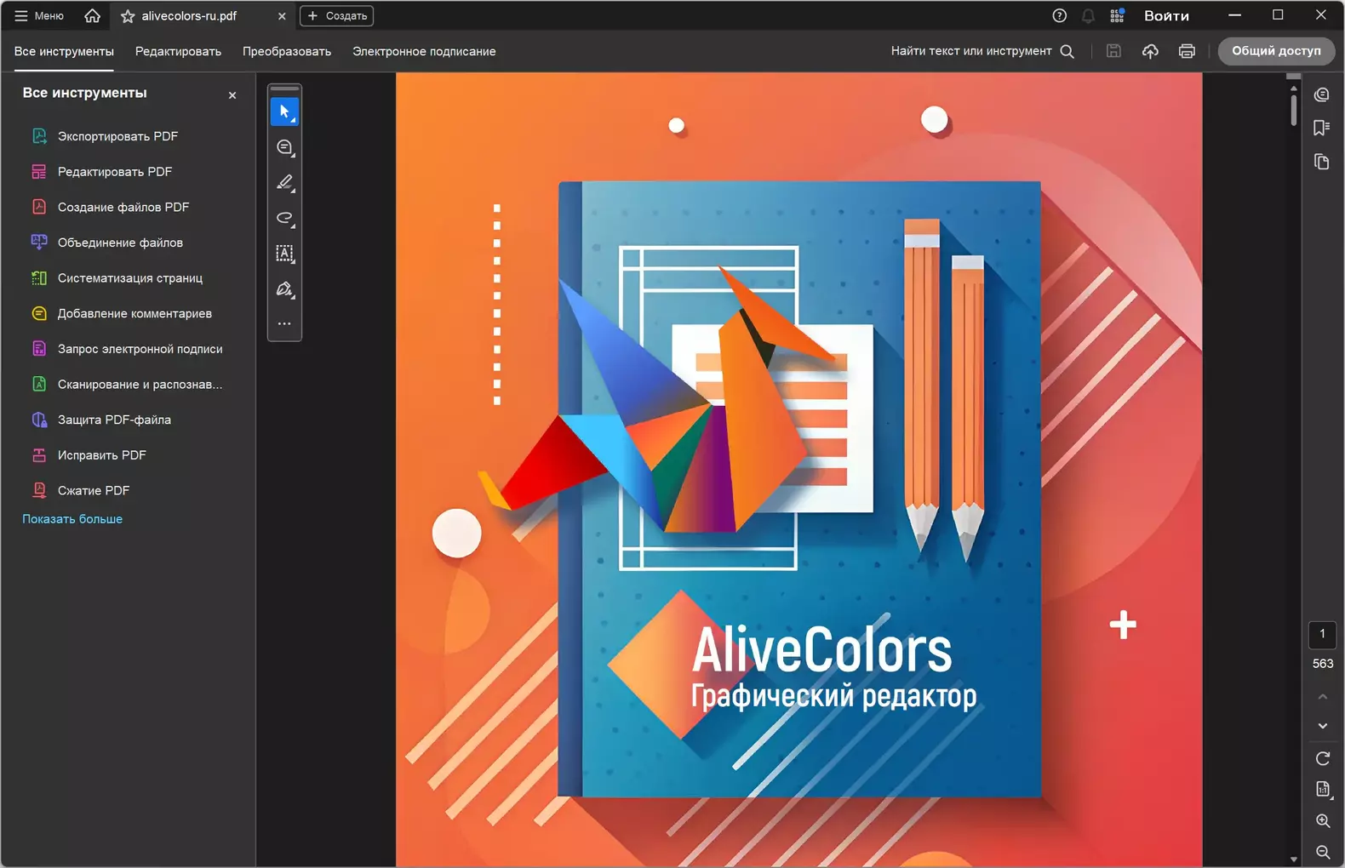Click the Создать new tab button

[337, 15]
